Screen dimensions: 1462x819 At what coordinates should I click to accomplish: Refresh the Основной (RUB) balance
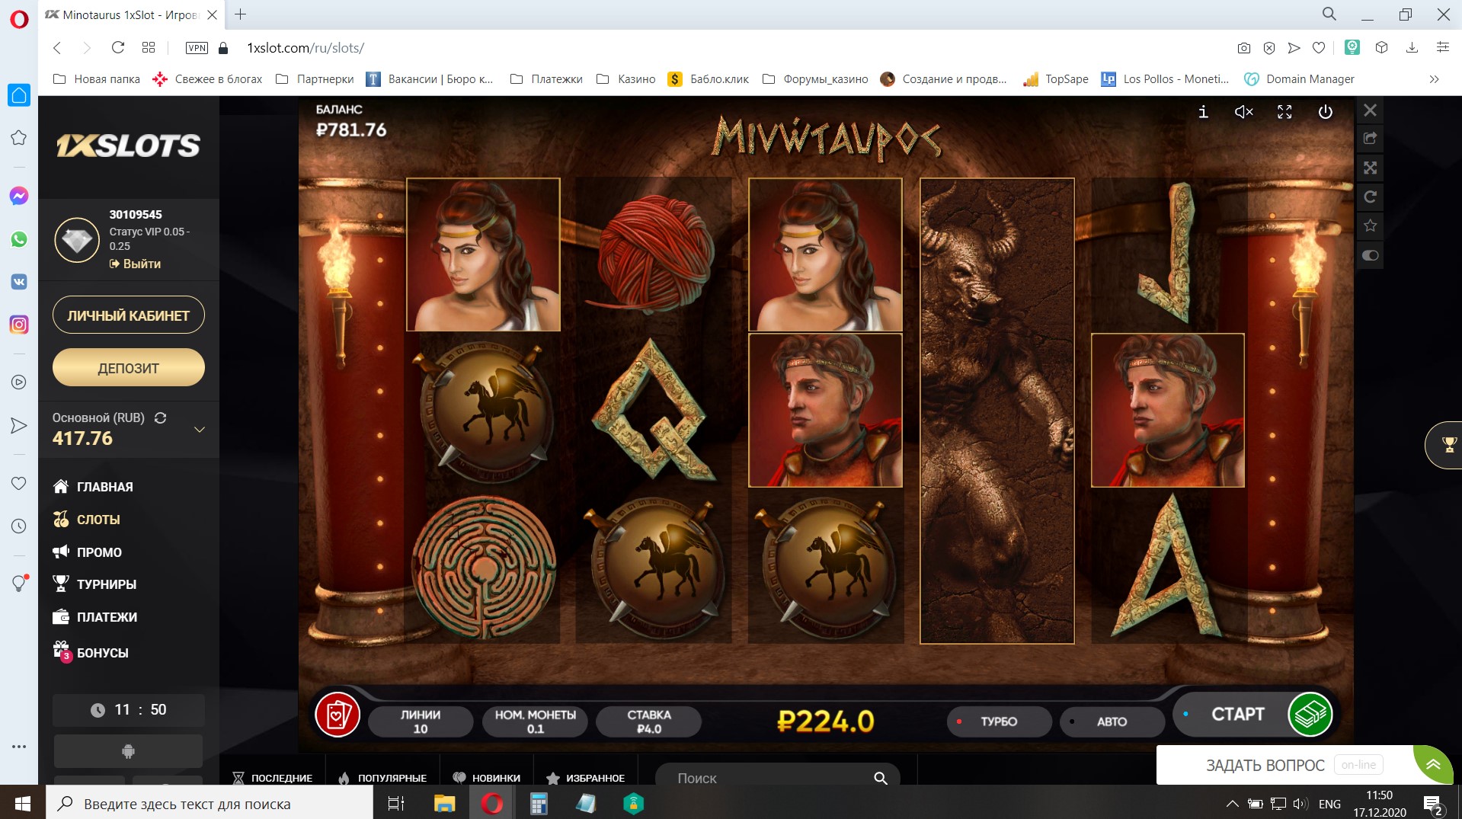[160, 417]
